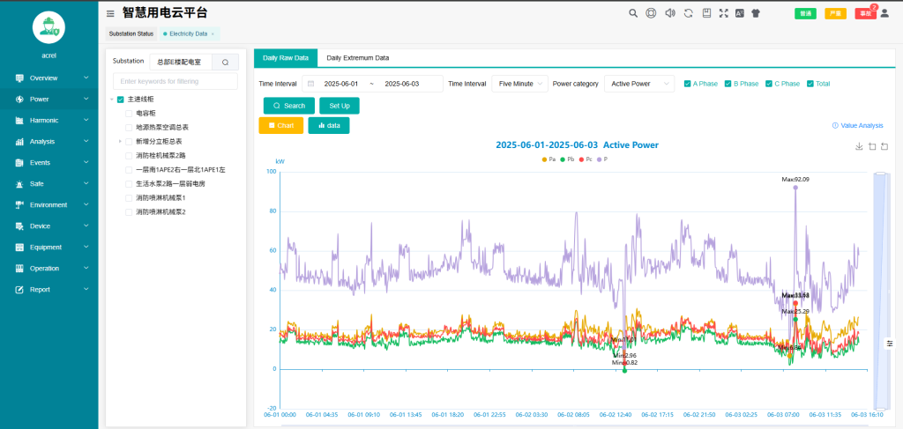Expand the Environment sidebar menu
Screen dimensions: 903x429
tap(49, 204)
